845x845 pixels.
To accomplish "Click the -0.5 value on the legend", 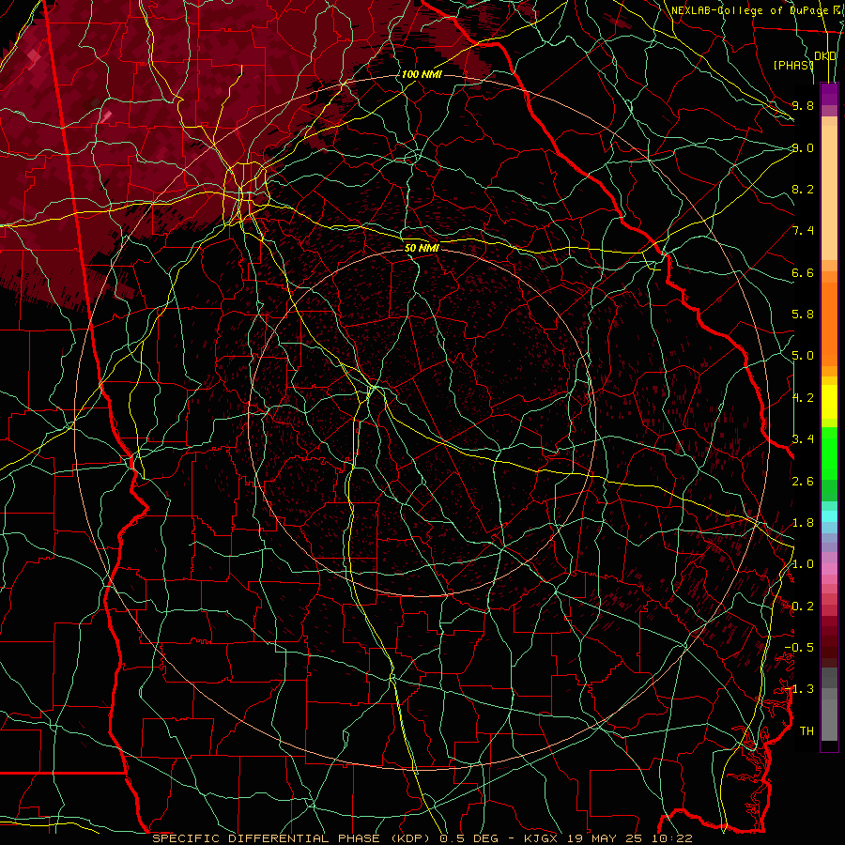I will click(799, 648).
